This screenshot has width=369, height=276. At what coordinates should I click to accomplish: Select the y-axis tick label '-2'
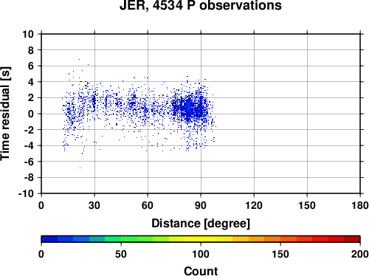[x=29, y=130]
